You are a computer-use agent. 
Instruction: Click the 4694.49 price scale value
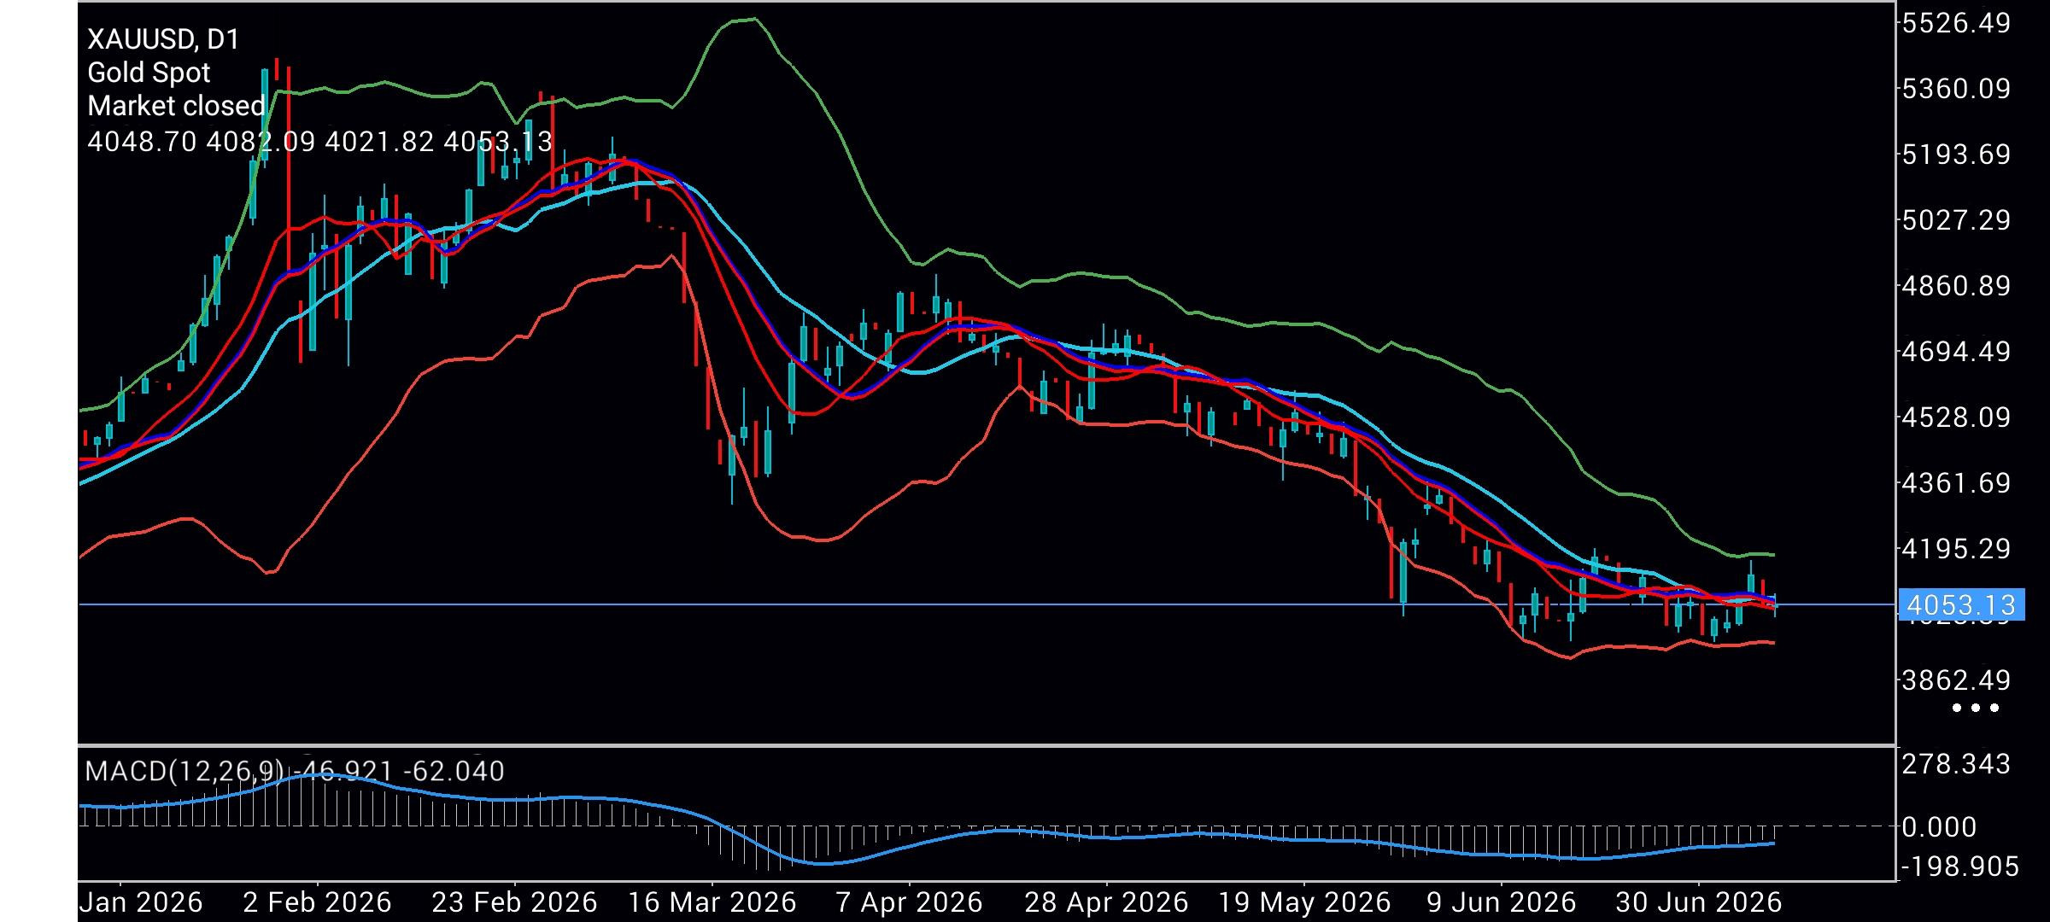[1956, 352]
